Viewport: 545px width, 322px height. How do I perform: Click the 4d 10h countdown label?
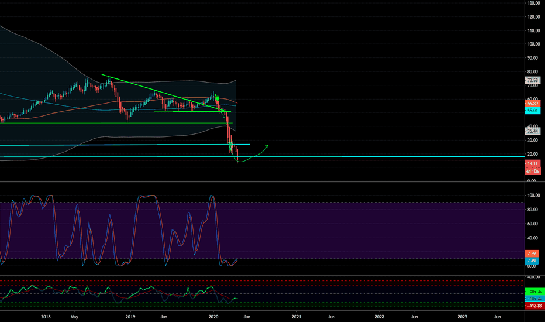click(x=532, y=172)
